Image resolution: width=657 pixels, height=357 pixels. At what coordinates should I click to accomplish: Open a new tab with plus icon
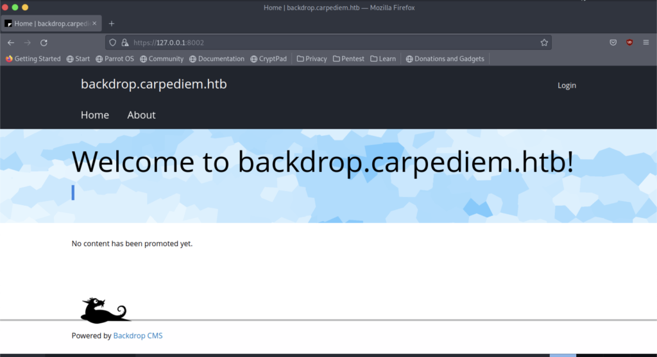tap(112, 24)
